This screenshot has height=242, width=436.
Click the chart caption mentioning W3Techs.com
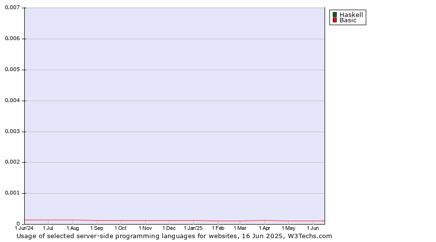click(174, 236)
